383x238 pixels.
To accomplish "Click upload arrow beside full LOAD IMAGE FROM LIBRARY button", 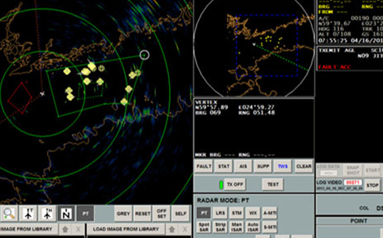I will click(x=172, y=230).
